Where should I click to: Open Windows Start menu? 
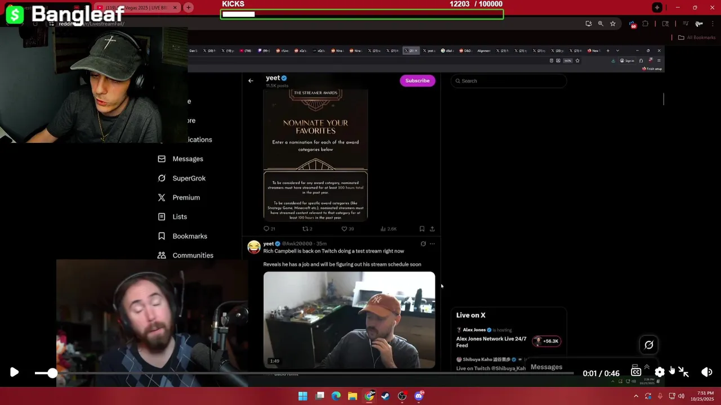302,396
